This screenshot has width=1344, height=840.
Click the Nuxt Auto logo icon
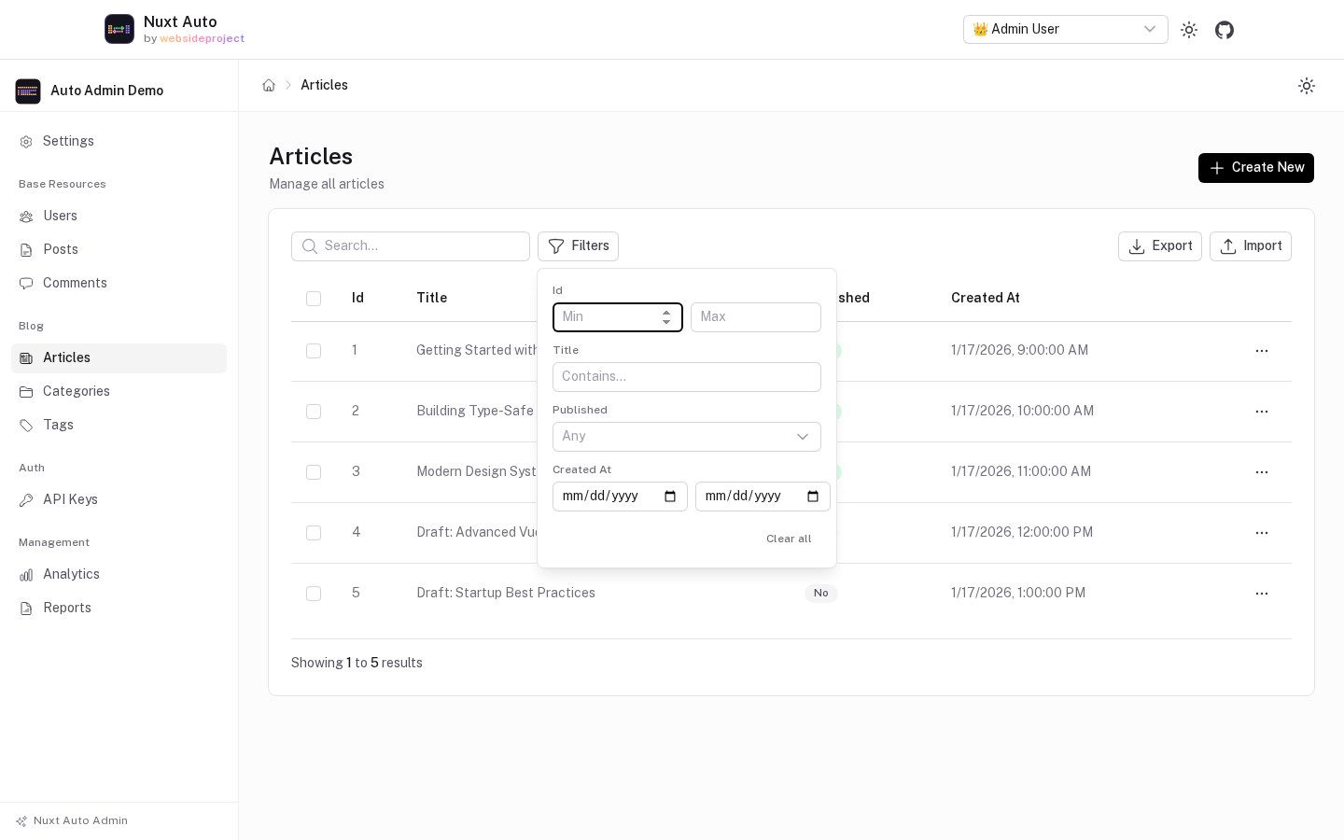119,29
